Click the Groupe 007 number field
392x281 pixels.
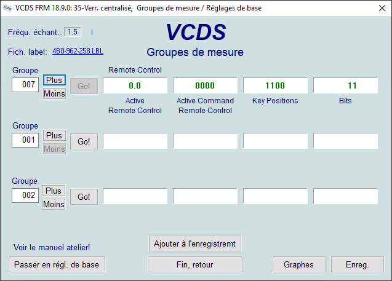click(25, 85)
